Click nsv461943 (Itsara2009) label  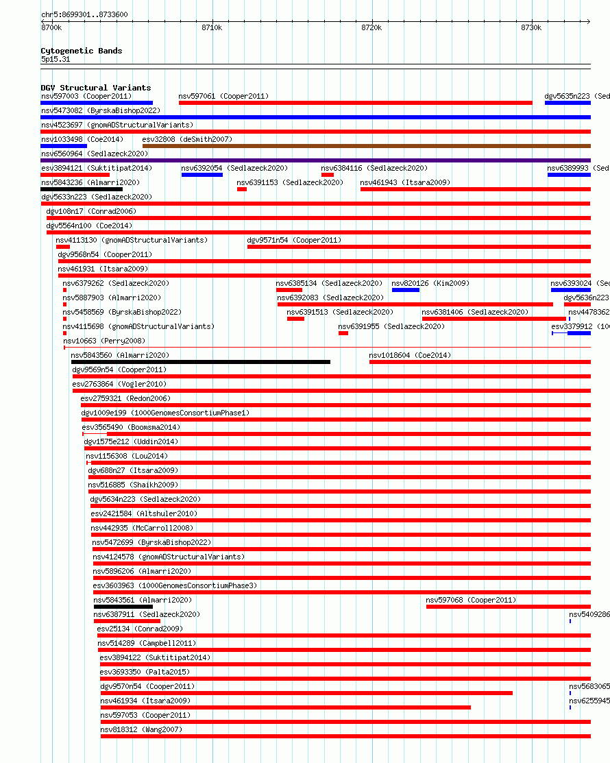pos(405,182)
